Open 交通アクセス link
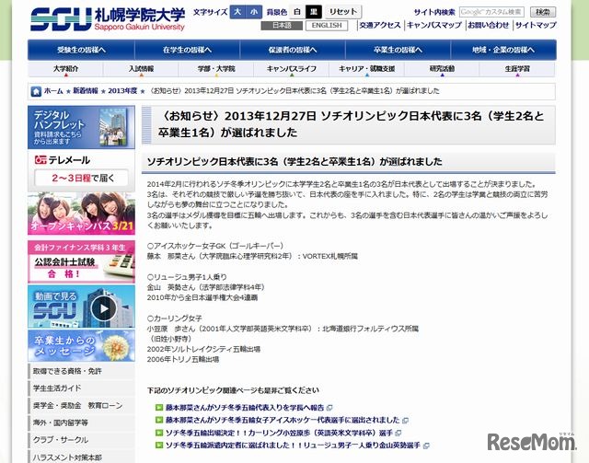This screenshot has height=463, width=589. pos(380,25)
